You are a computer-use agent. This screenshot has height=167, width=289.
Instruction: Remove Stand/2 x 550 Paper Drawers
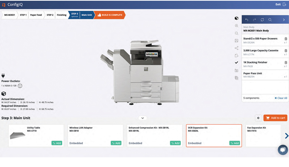tap(286, 39)
